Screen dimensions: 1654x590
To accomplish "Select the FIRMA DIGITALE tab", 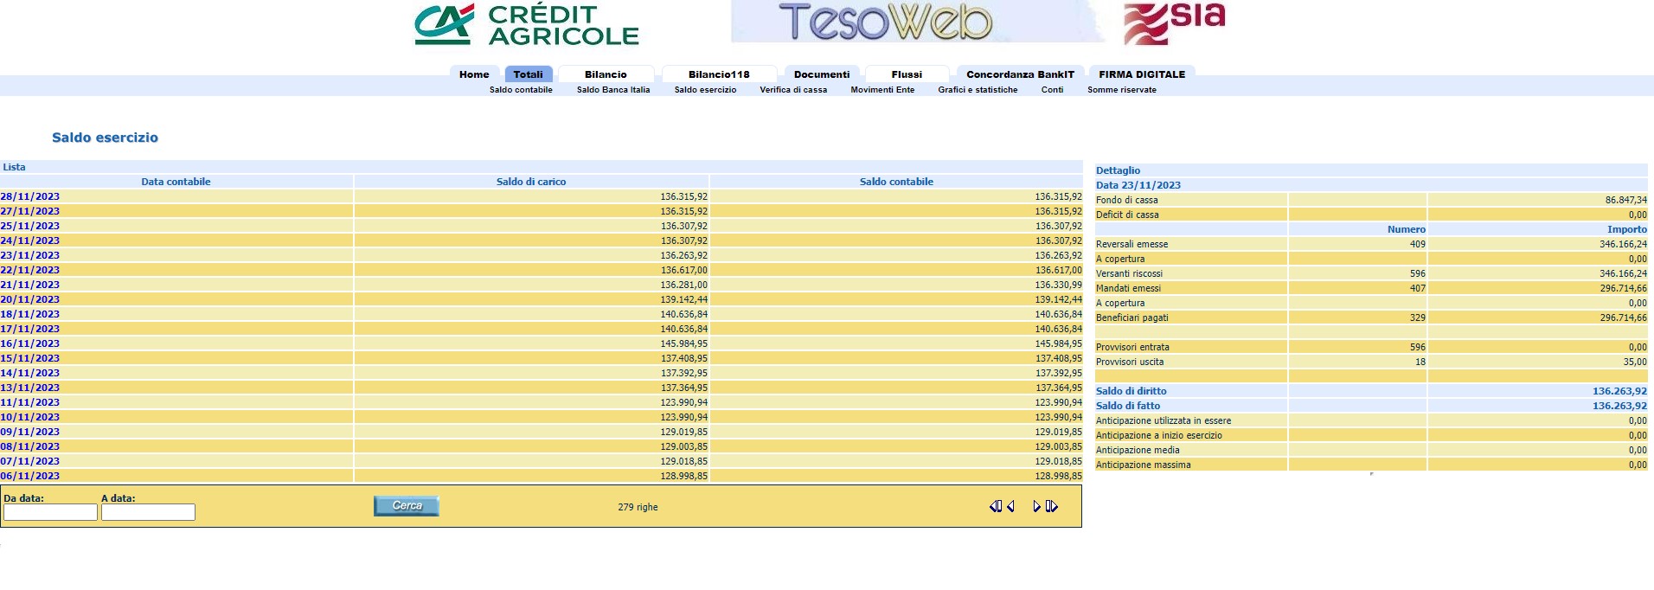I will point(1142,74).
